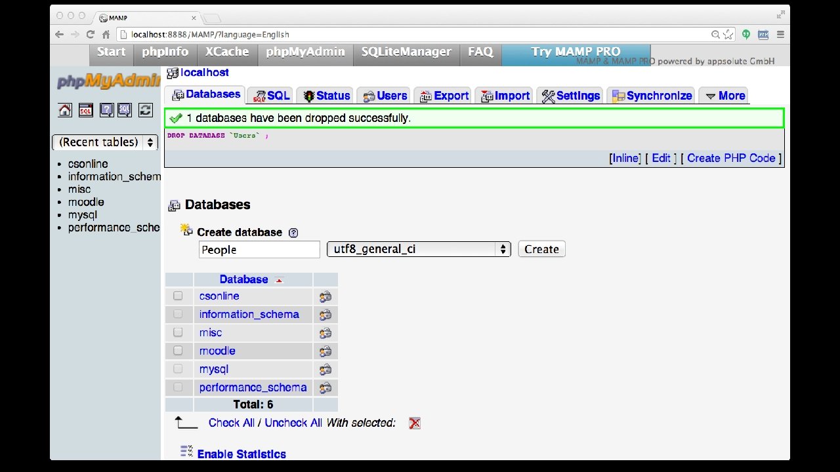This screenshot has height=472, width=840.
Task: Open the utf8_general_ci collation dropdown
Action: pos(419,249)
